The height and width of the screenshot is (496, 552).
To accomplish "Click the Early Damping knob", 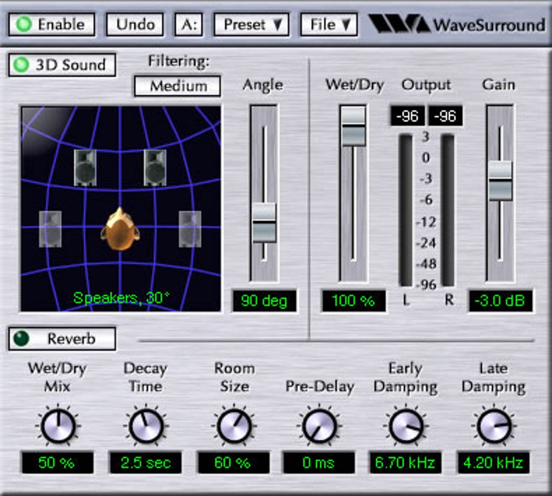I will pyautogui.click(x=406, y=426).
